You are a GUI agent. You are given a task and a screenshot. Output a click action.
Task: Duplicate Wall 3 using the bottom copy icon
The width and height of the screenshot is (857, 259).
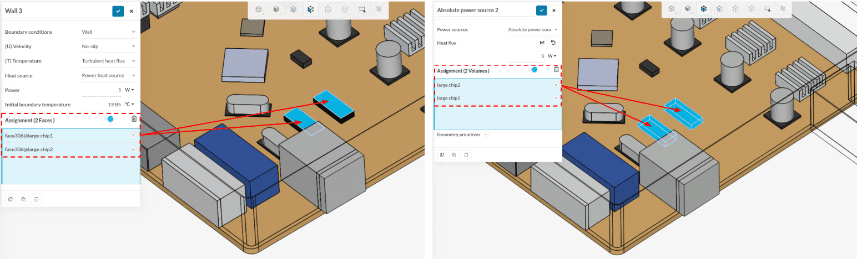pos(23,199)
